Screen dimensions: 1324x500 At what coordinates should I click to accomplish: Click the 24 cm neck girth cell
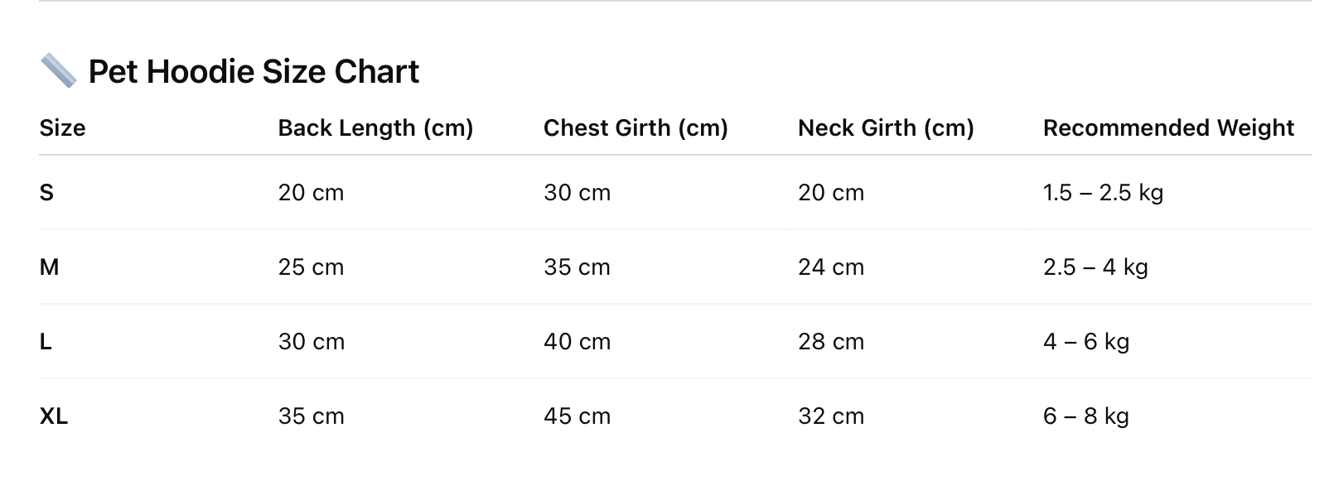click(831, 267)
